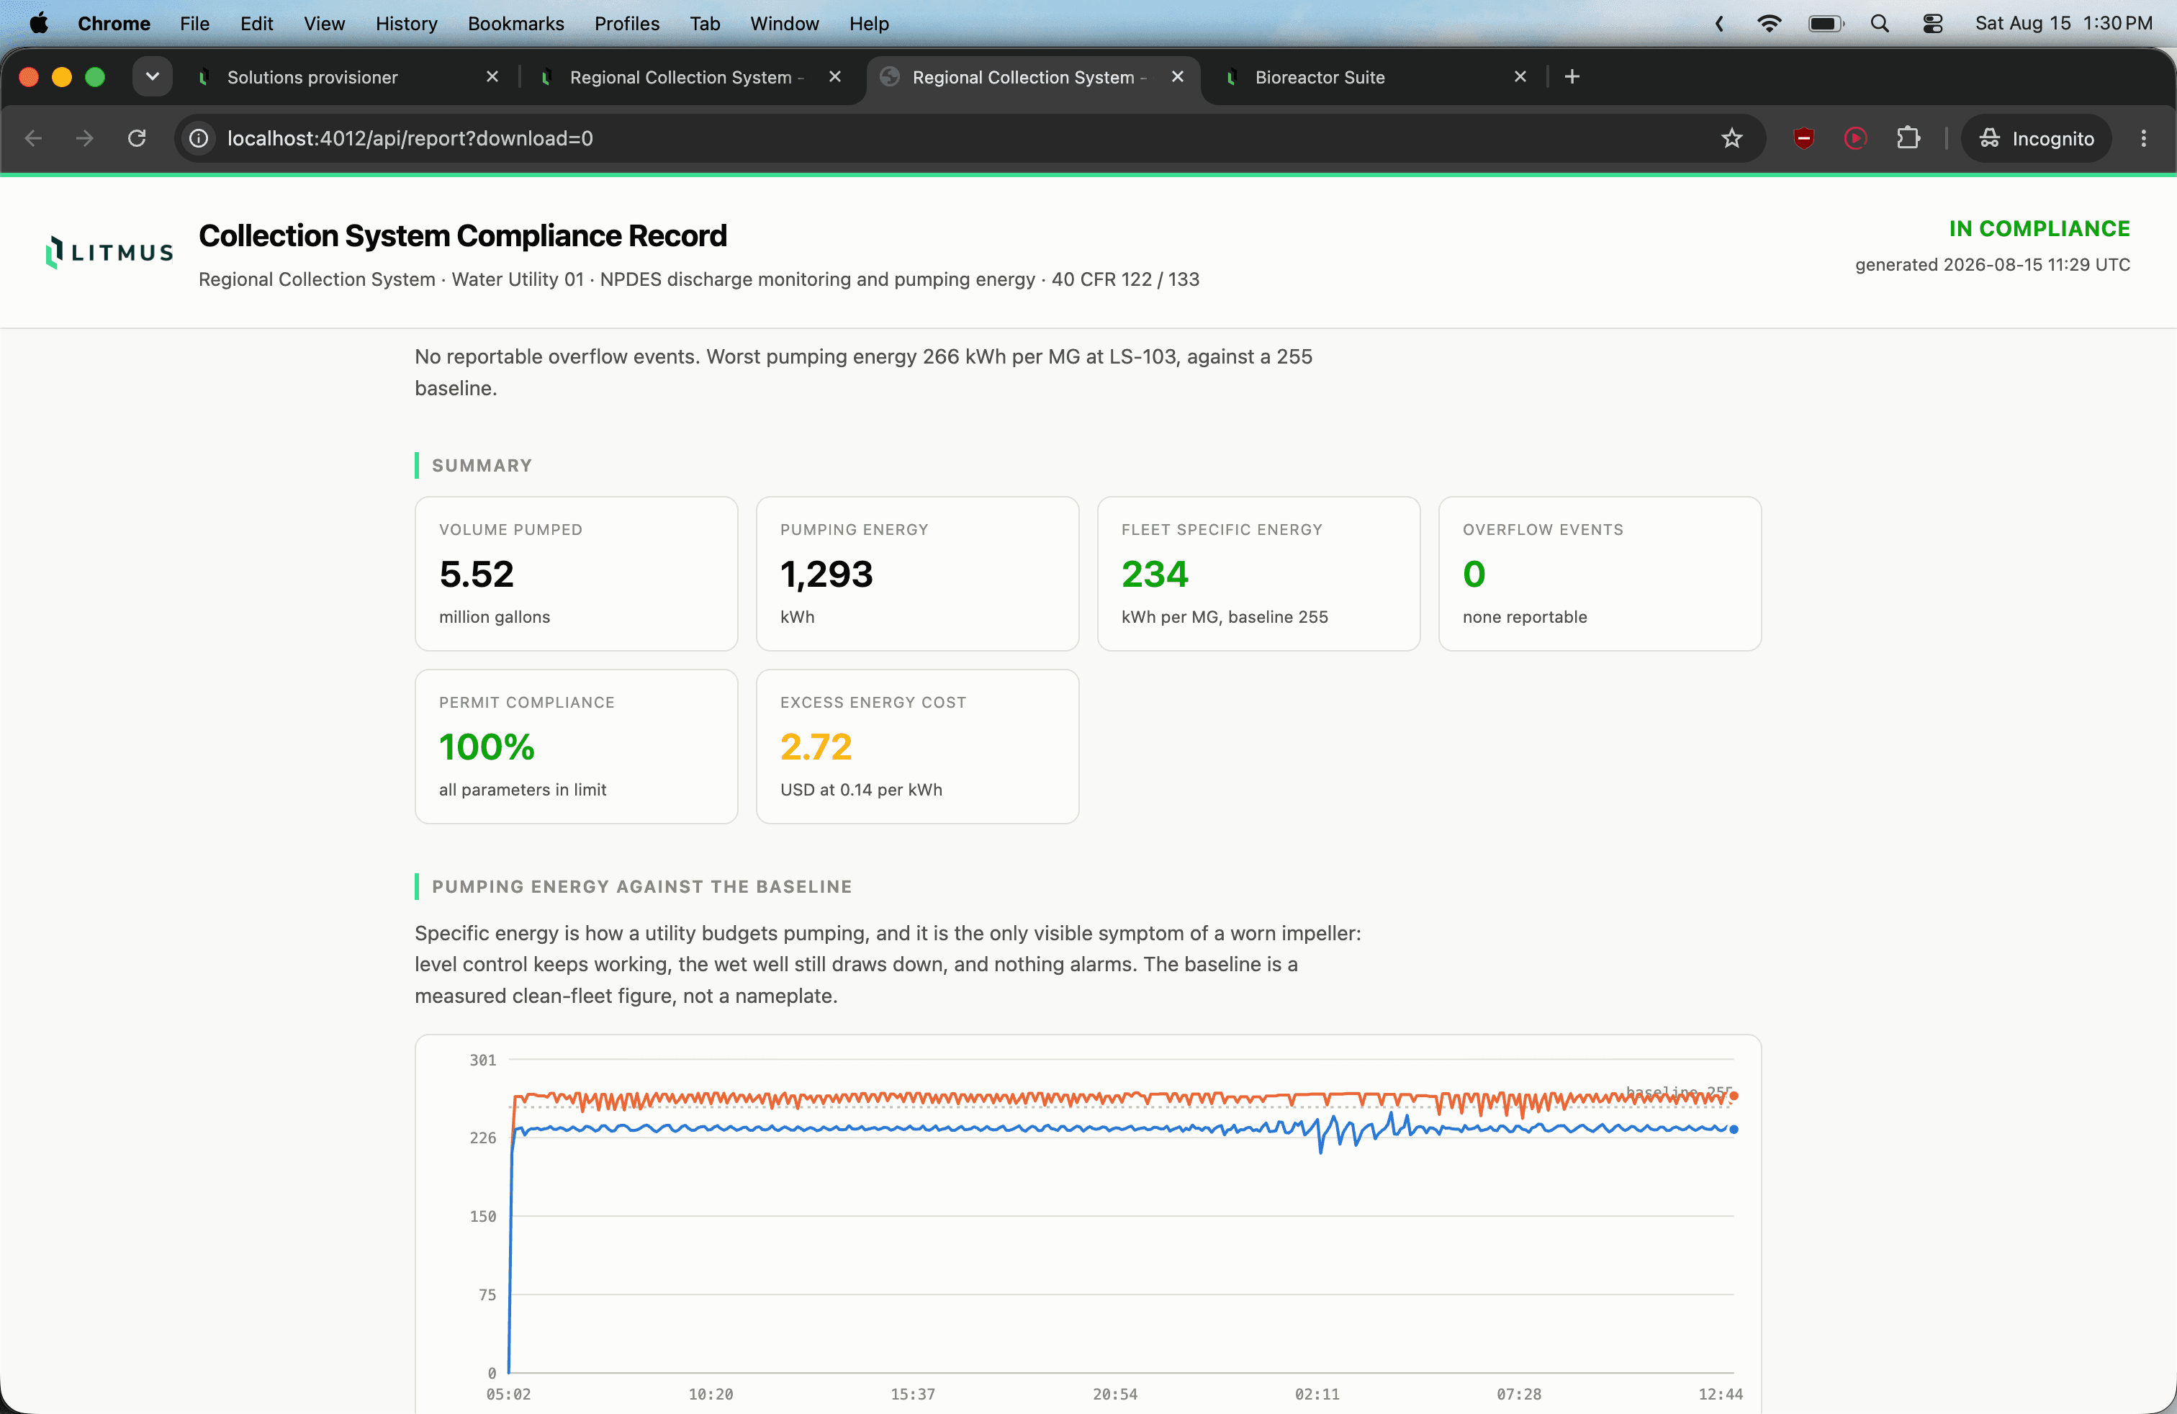Select the Overflow Events card
Screen dimensions: 2177x1414
[x=1600, y=574]
